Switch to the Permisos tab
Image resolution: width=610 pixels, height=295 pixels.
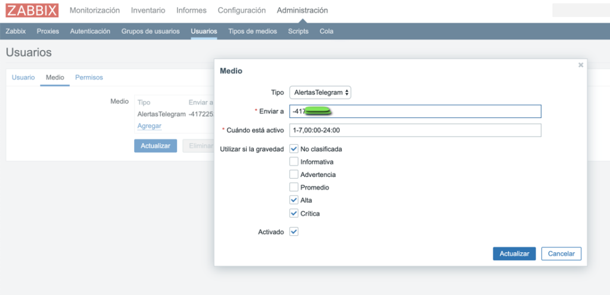pos(89,77)
